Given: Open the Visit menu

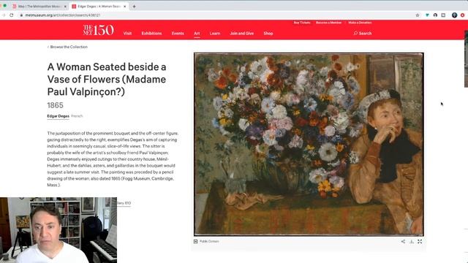Looking at the screenshot, I should click(x=127, y=34).
